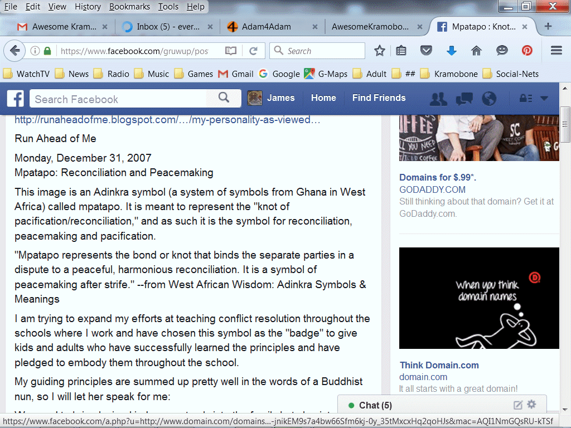Open the Bookmarks menu
The image size is (571, 428).
tap(129, 7)
